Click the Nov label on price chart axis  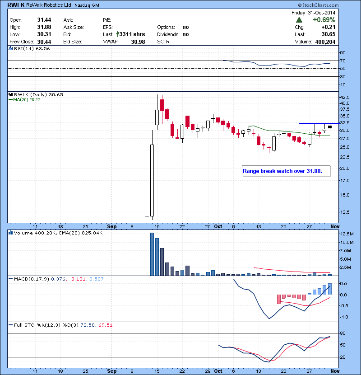[335, 226]
